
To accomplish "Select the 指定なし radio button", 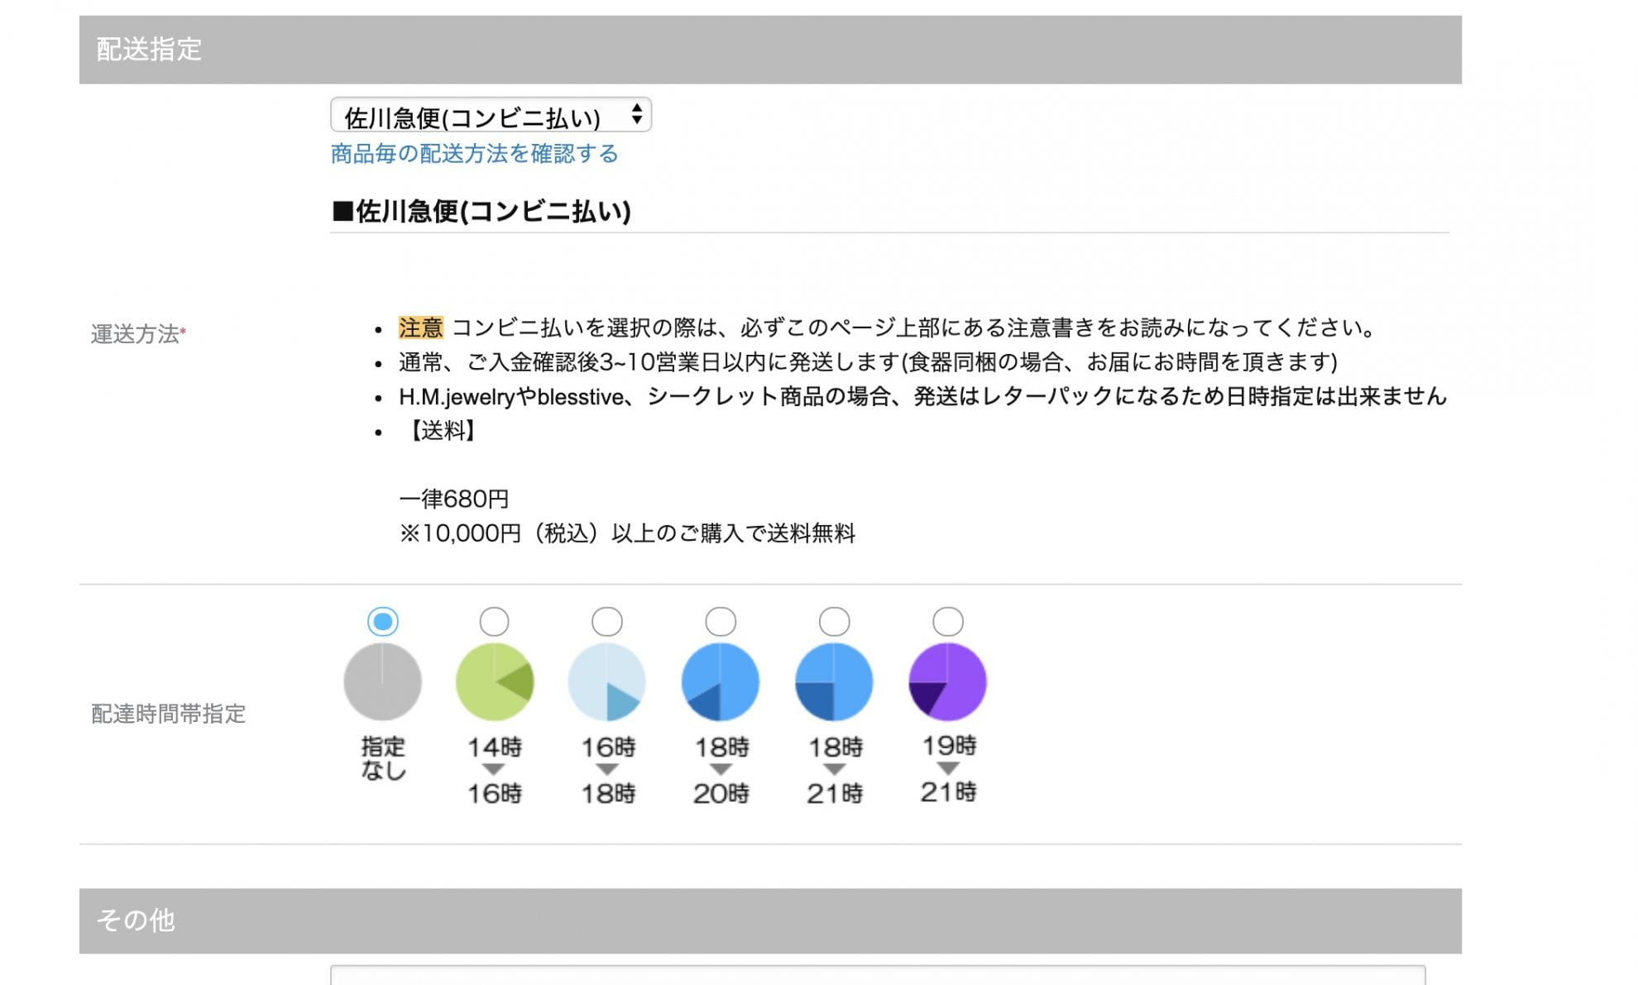I will tap(382, 621).
